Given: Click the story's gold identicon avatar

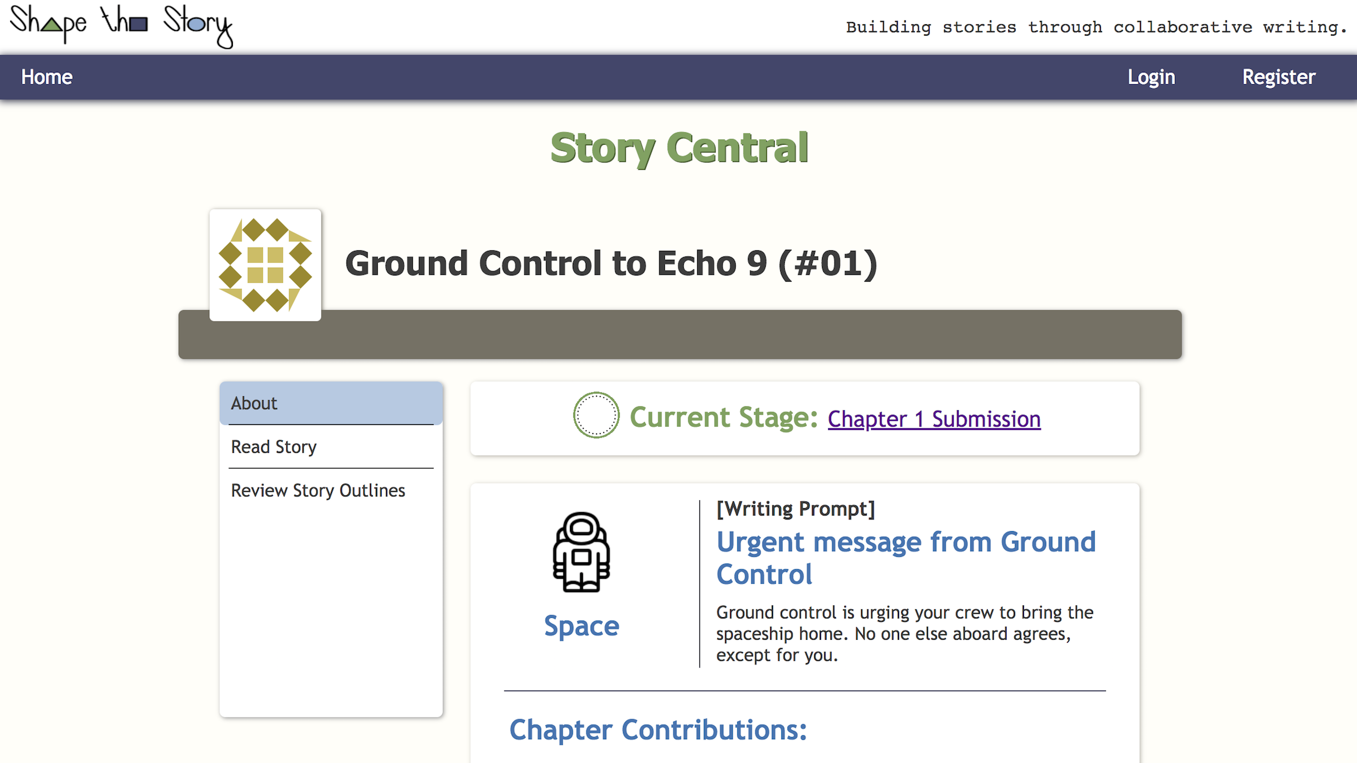Looking at the screenshot, I should pos(265,265).
